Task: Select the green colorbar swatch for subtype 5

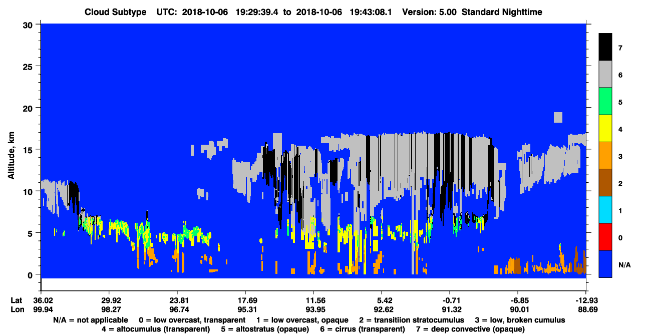Action: pyautogui.click(x=605, y=101)
